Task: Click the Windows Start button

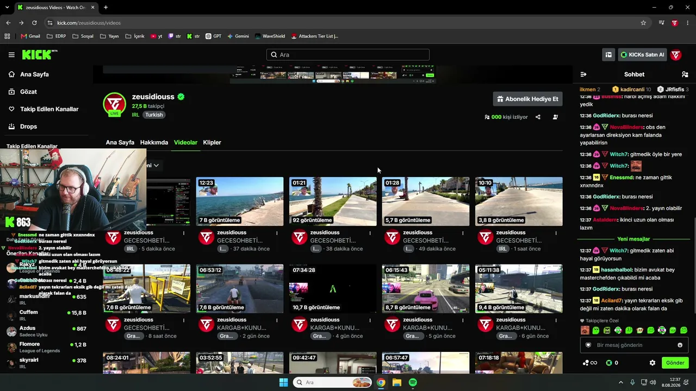Action: click(283, 382)
